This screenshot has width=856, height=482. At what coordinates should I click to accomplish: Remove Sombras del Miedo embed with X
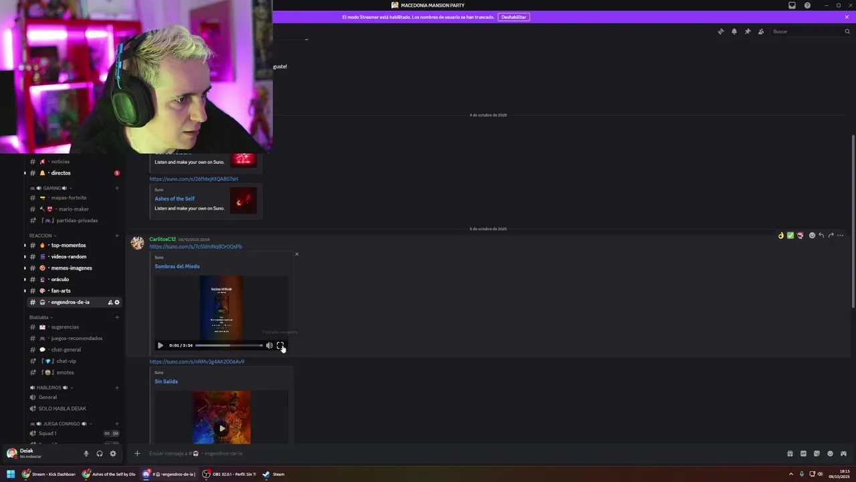297,254
